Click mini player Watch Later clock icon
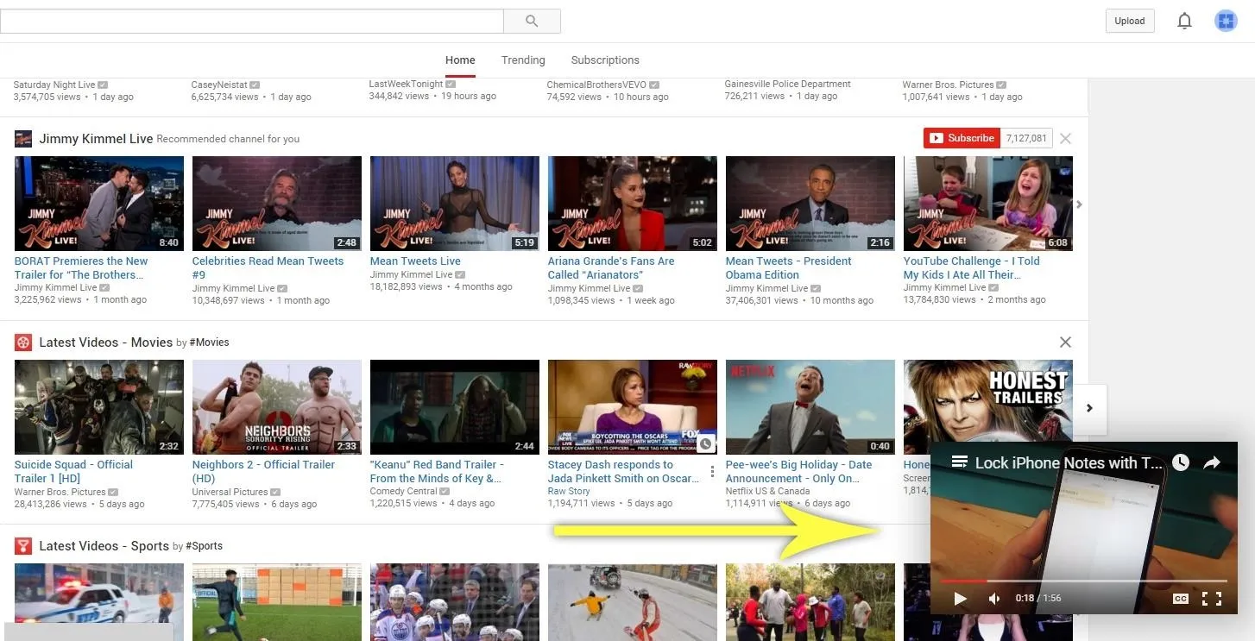Viewport: 1255px width, 641px height. [1181, 462]
